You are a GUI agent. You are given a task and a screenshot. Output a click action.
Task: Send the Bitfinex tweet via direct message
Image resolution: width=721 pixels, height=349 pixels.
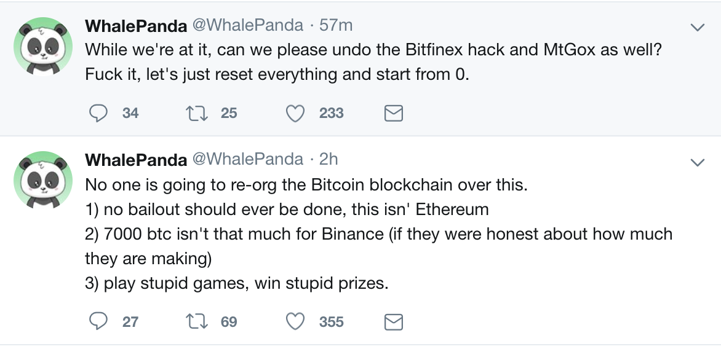pyautogui.click(x=394, y=113)
